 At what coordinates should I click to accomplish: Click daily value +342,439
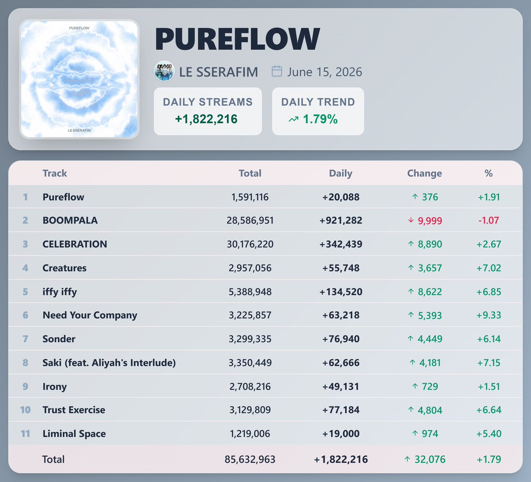pyautogui.click(x=341, y=244)
